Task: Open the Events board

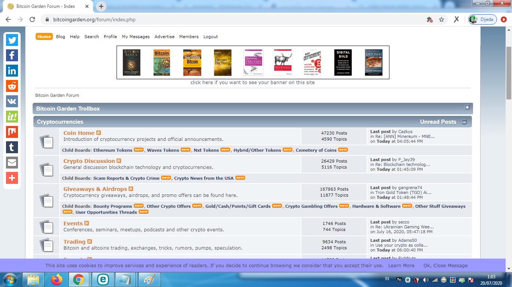Action: 73,223
